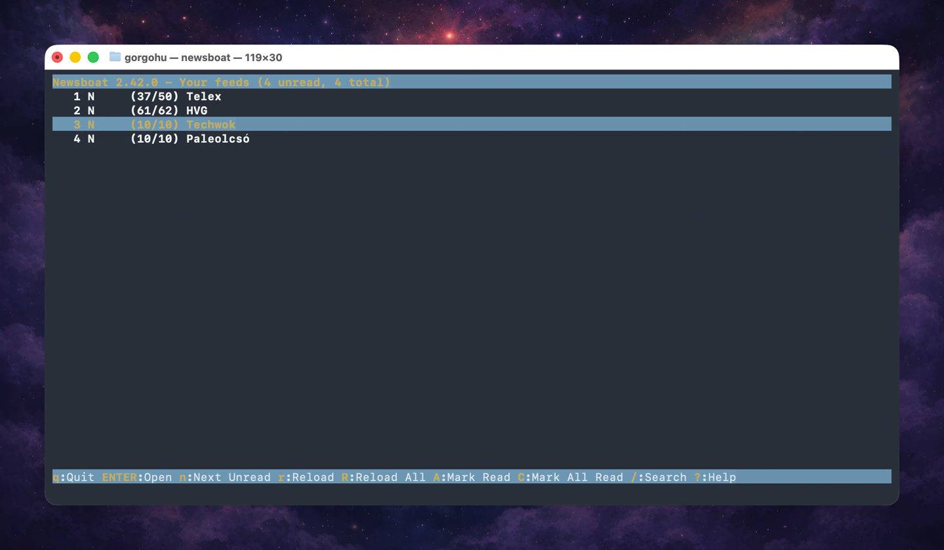Click the ENTER:Open shortcut hint
The height and width of the screenshot is (550, 944).
coord(137,477)
